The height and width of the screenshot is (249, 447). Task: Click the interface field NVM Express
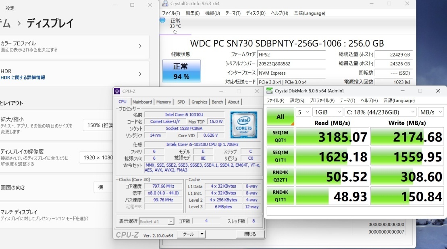[x=291, y=73]
